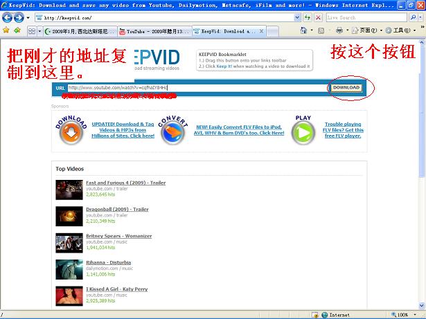
Task: Open the 工具 (Tools) menu
Action: (400, 30)
